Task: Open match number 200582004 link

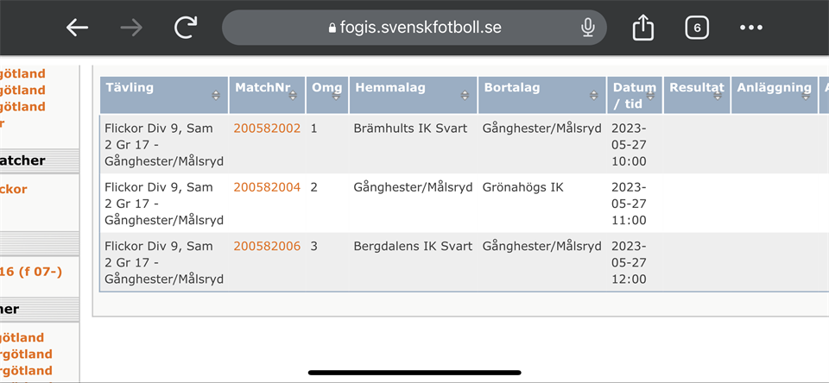Action: click(x=267, y=187)
